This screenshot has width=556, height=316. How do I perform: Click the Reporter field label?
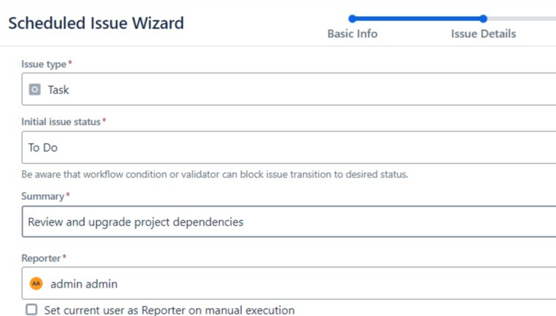[x=43, y=258]
